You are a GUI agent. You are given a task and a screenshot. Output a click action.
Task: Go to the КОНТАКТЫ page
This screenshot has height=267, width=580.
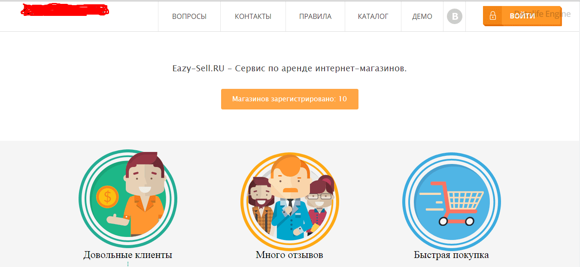point(253,16)
